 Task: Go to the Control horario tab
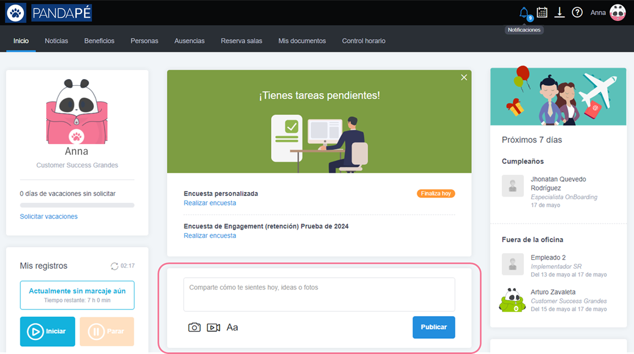(363, 41)
